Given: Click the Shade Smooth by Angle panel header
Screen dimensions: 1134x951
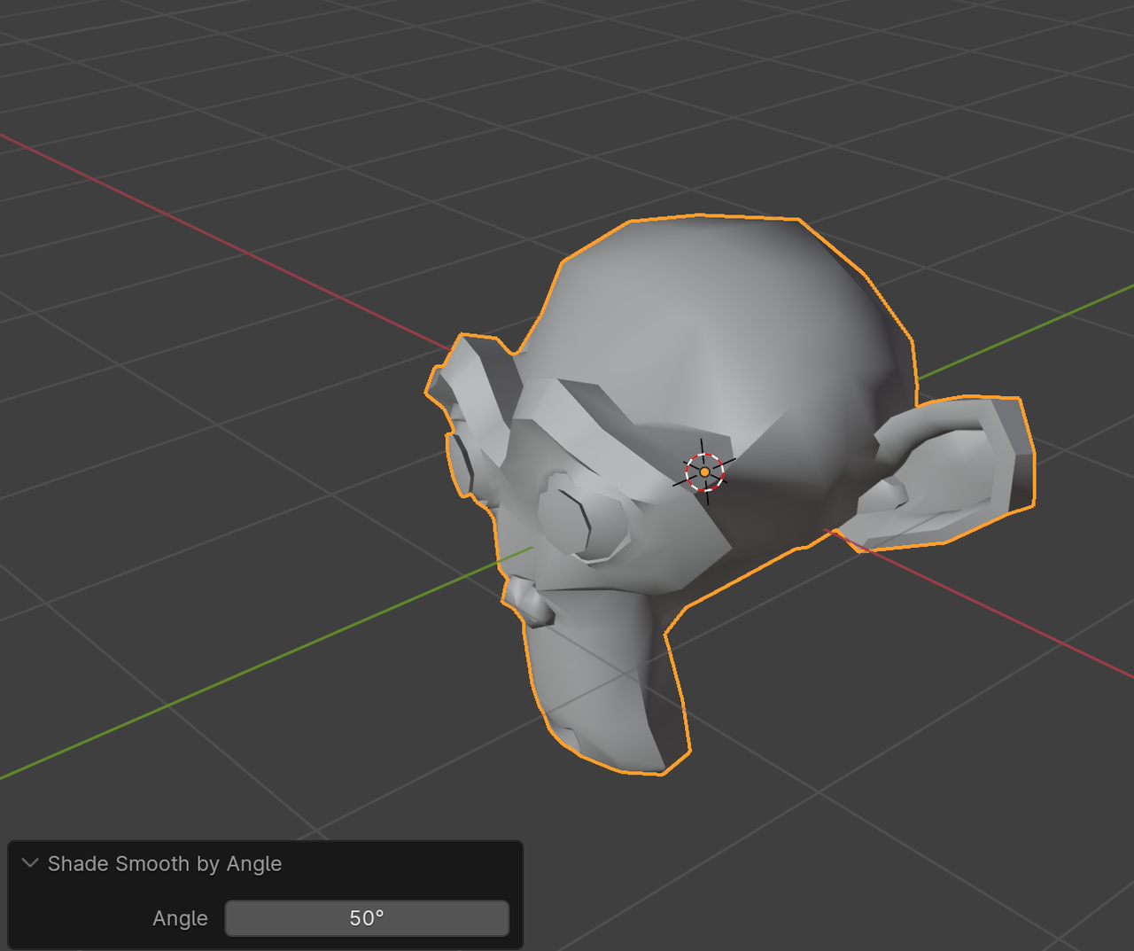Looking at the screenshot, I should [164, 863].
